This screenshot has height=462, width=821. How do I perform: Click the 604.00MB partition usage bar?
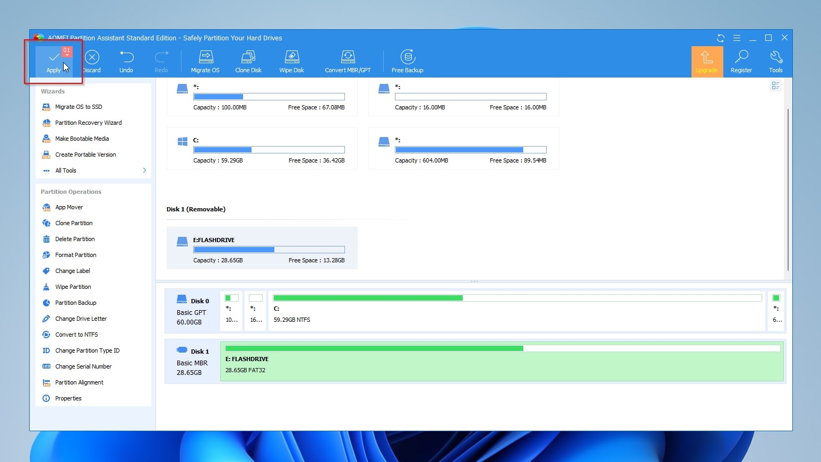(471, 150)
